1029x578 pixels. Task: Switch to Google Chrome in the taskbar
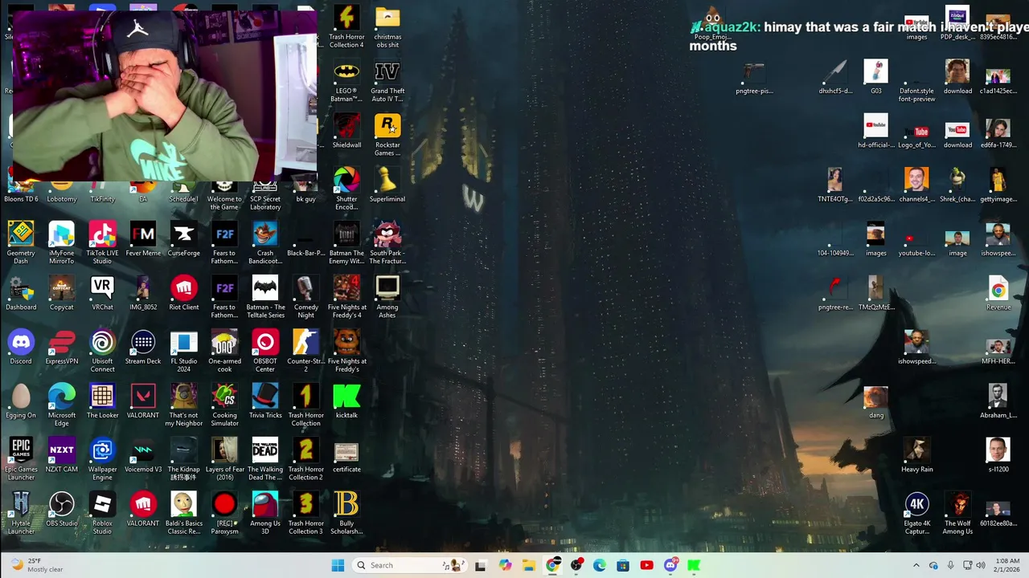point(552,565)
